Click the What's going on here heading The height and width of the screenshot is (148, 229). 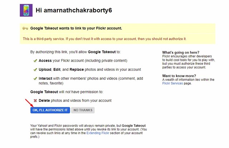(181, 52)
